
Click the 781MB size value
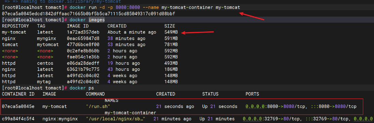(171, 45)
